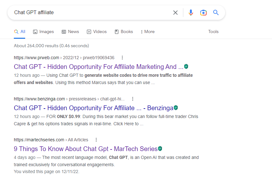Screen dimensions: 272x180
Task: Open the Benzinga 'Hidden Opportunity For Affiliate' link
Action: (x=93, y=108)
